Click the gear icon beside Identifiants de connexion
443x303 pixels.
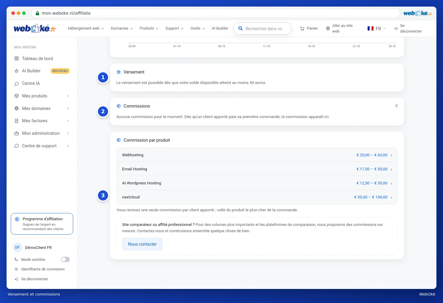click(16, 269)
